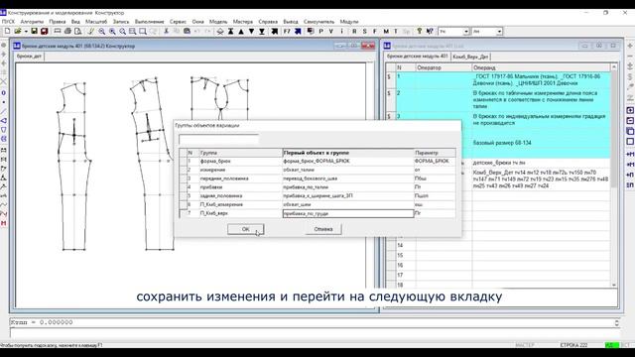Image resolution: width=635 pixels, height=357 pixels.
Task: Click the СТРОКА 222 status bar entry
Action: click(x=573, y=345)
